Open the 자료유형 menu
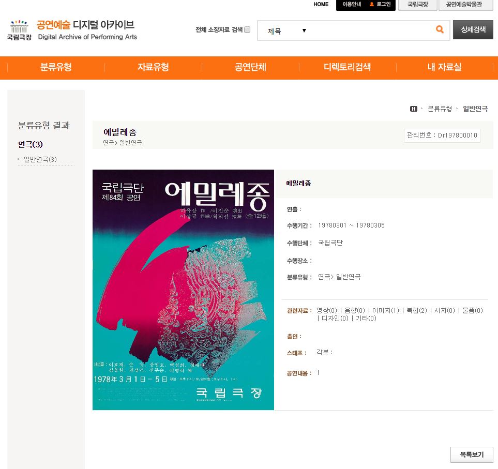The width and height of the screenshot is (498, 469). (153, 67)
